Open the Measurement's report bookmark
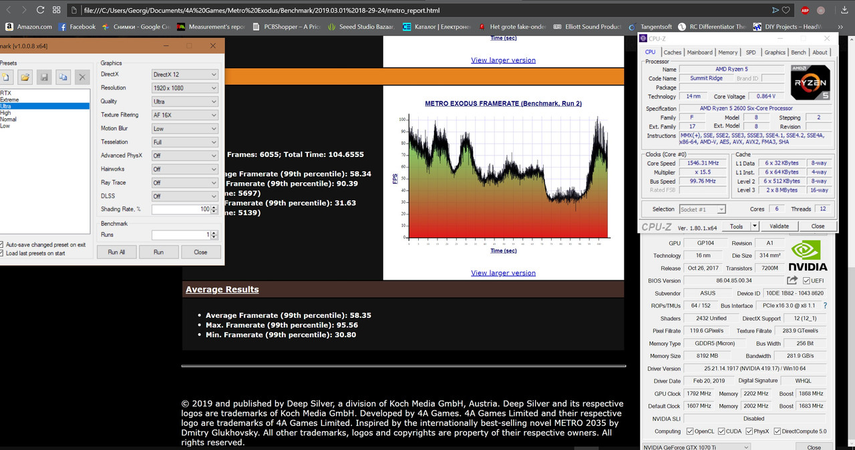 point(212,27)
